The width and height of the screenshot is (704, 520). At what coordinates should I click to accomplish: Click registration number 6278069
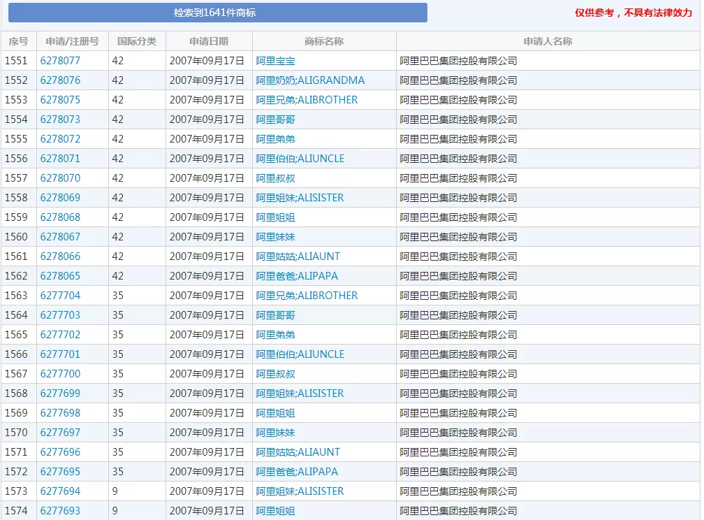pyautogui.click(x=60, y=198)
